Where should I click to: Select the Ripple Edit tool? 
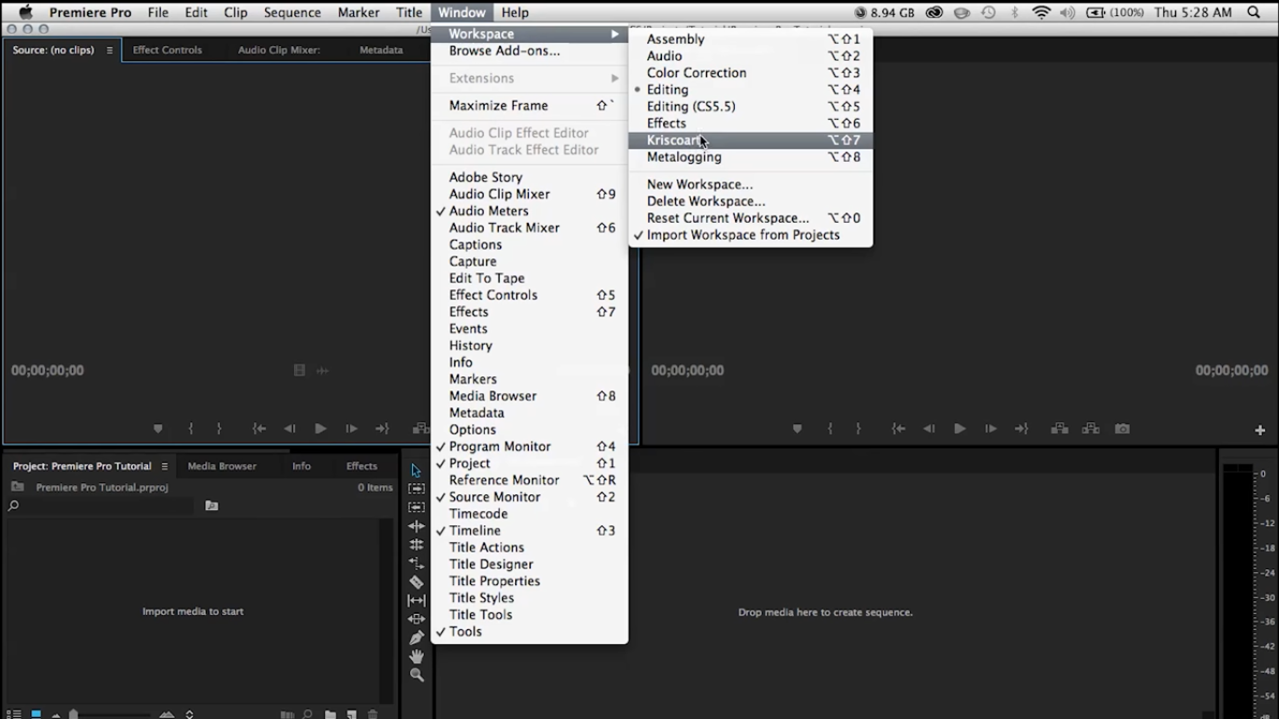point(417,526)
